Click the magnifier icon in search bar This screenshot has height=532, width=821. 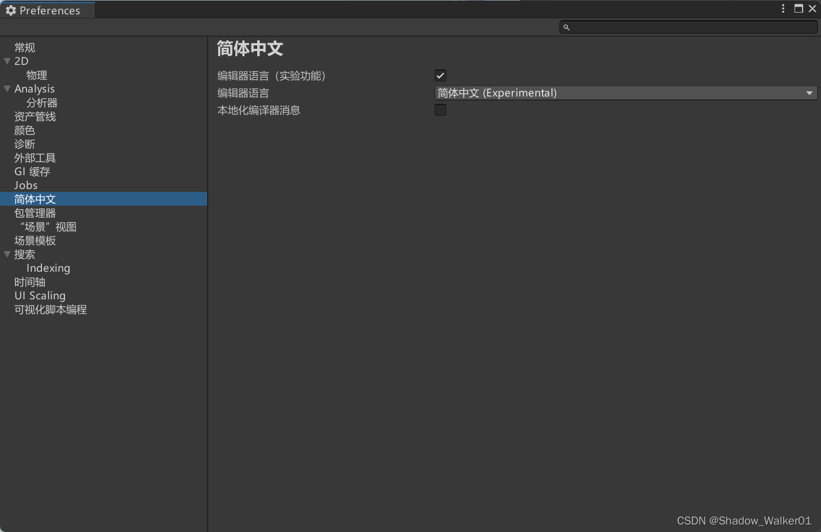coord(566,27)
